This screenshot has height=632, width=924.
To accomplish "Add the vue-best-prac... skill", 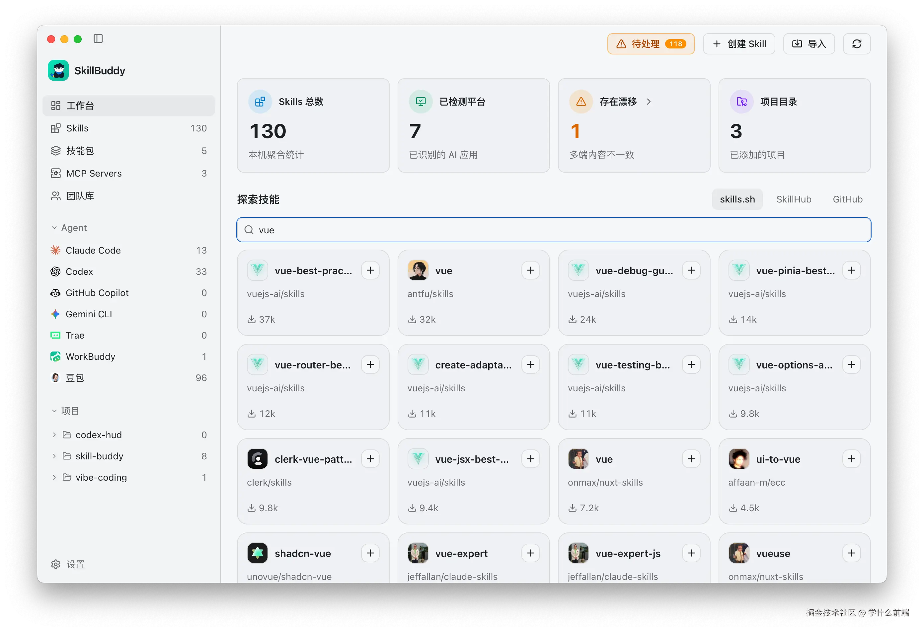I will click(x=370, y=271).
